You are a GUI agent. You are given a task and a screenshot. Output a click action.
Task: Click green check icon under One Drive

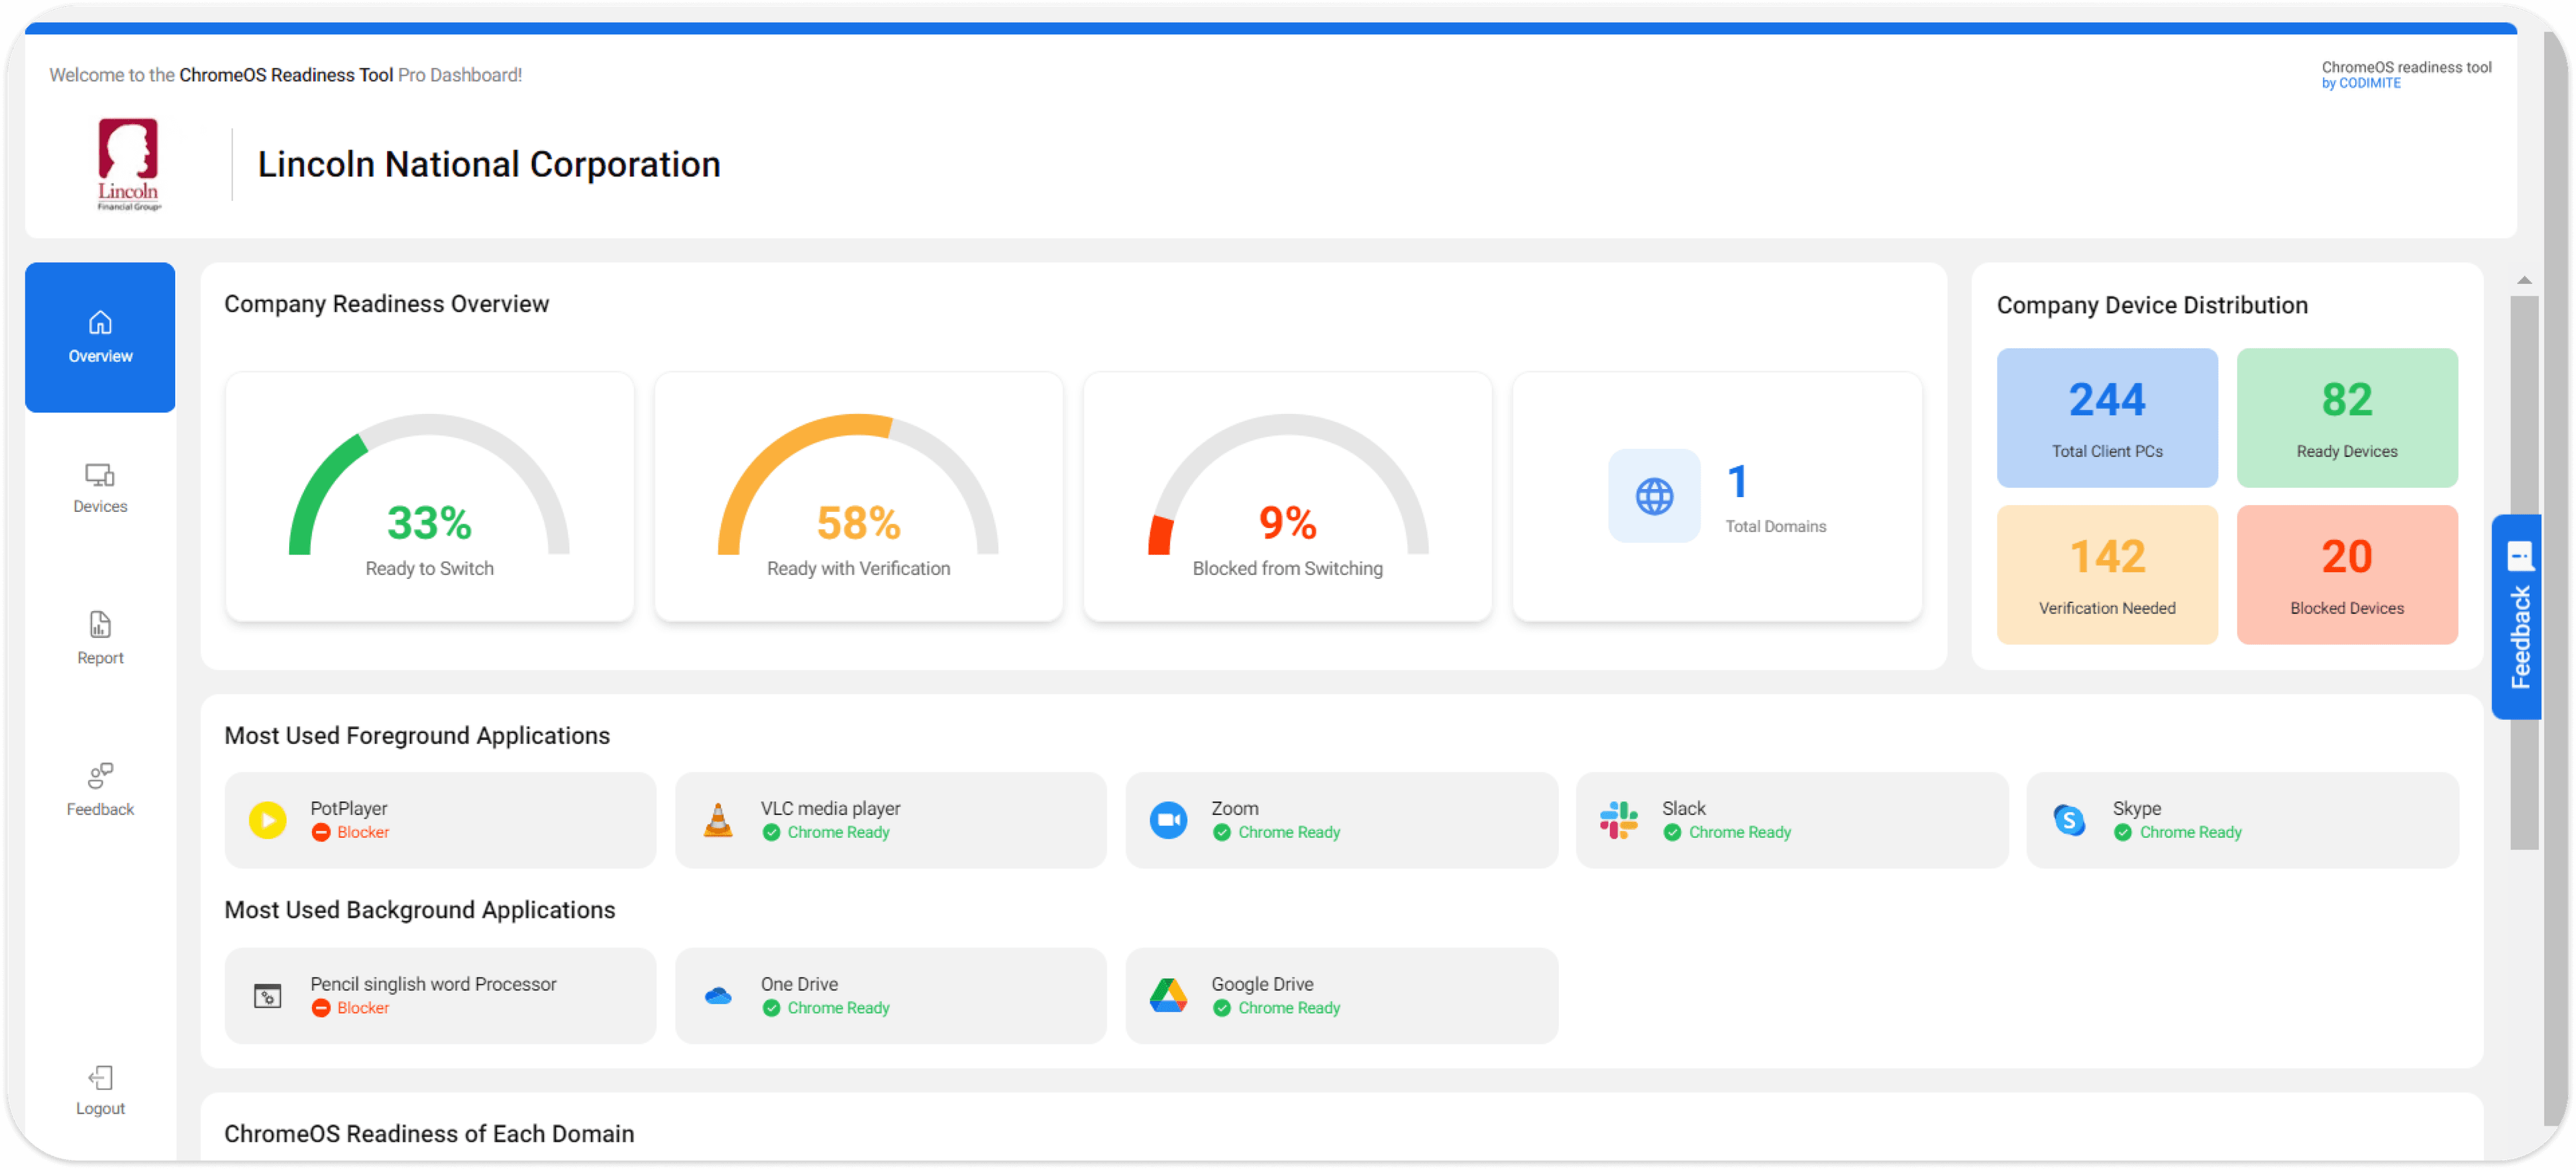[771, 1009]
